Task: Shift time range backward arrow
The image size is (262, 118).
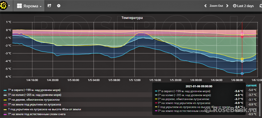Action: [205, 6]
